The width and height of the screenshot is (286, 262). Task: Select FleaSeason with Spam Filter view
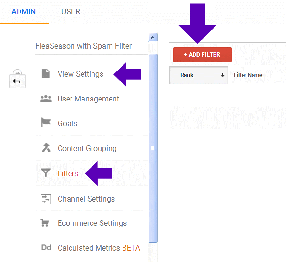tap(83, 46)
